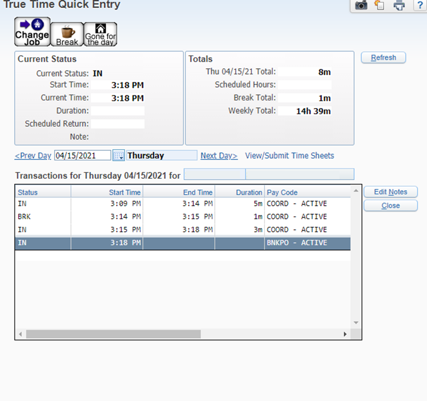Click the empty Duration field in Current Status
Screen dimensions: 427x401
[118, 111]
